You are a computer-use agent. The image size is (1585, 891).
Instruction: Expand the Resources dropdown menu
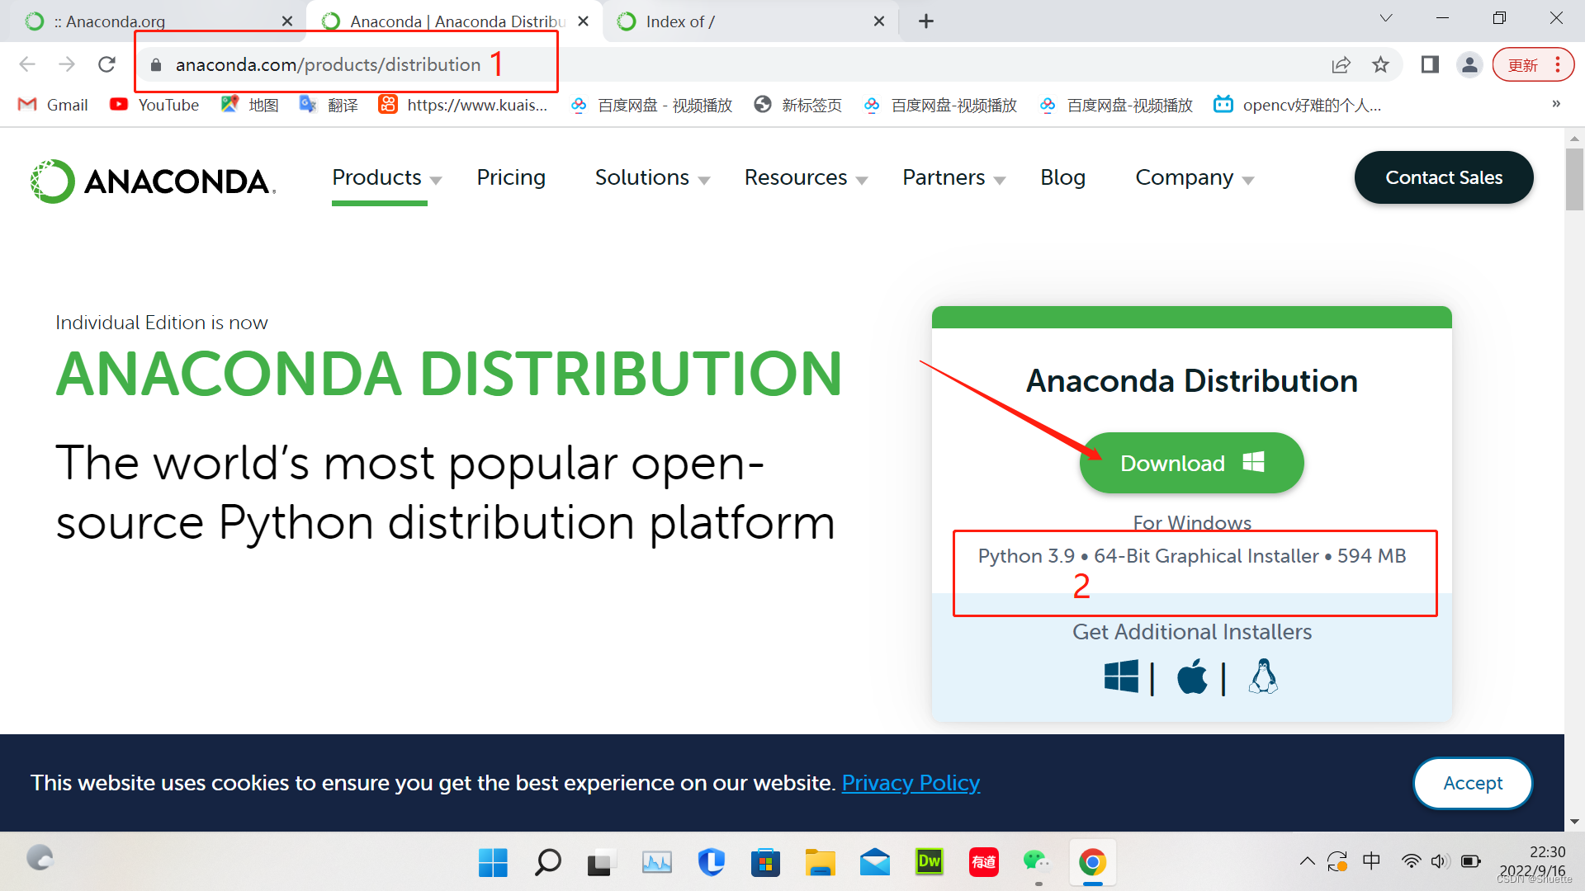click(805, 177)
